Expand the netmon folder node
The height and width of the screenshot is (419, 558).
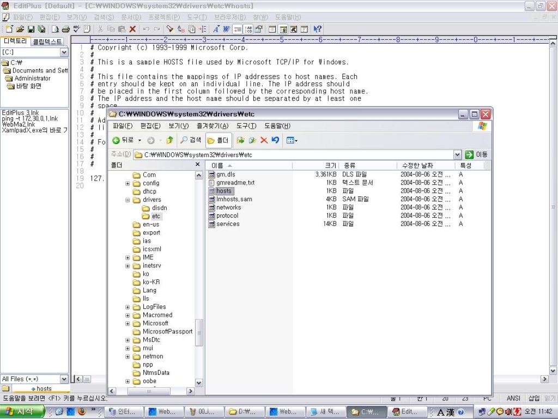[x=128, y=356]
